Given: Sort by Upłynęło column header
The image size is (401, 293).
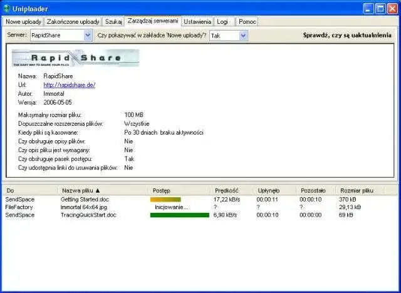Looking at the screenshot, I should (275, 190).
